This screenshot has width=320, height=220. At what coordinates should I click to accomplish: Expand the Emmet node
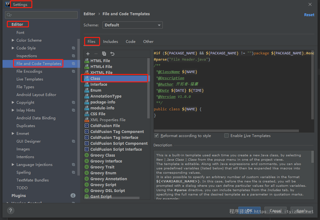click(13, 134)
